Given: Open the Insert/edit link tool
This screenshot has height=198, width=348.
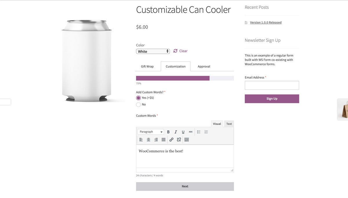Looking at the screenshot, I should [171, 140].
